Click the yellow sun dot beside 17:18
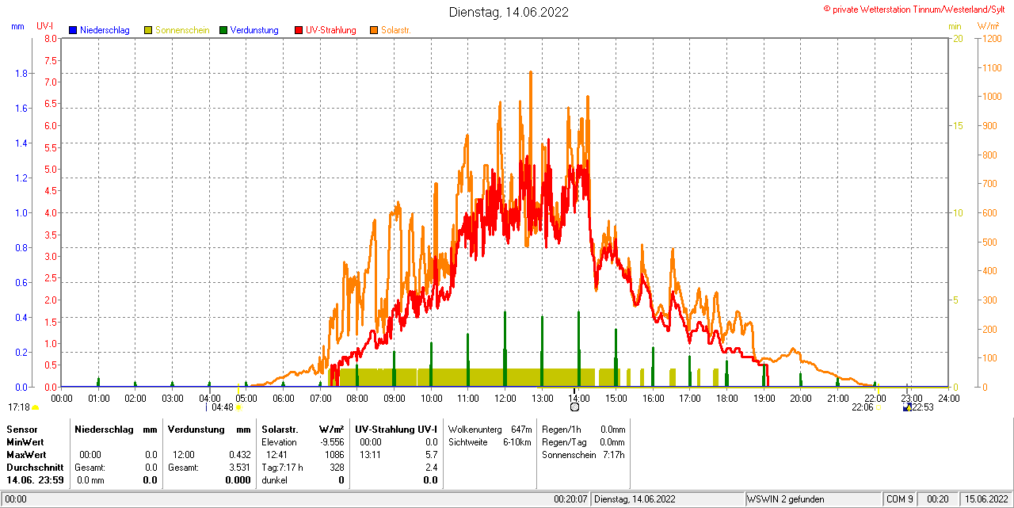The width and height of the screenshot is (1014, 508). coord(34,407)
